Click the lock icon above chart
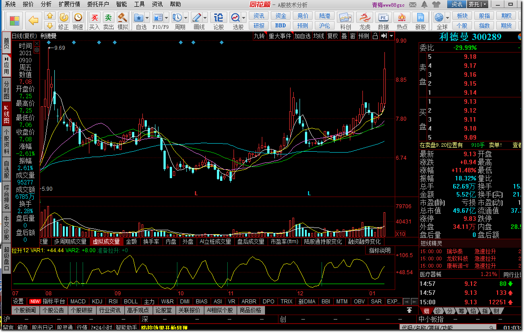 [375, 36]
